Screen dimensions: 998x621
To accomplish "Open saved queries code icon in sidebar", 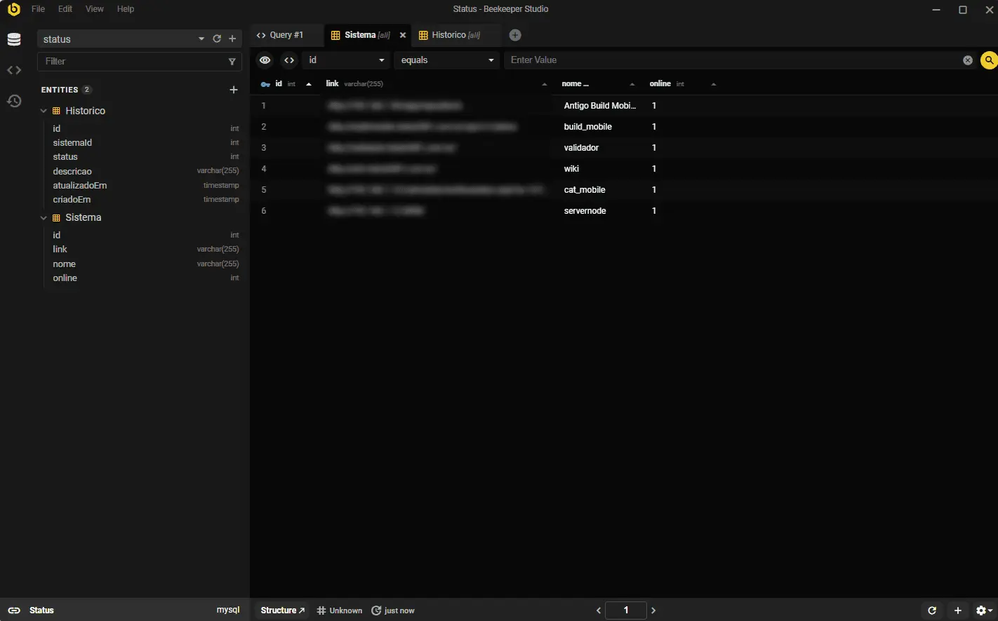I will pyautogui.click(x=14, y=70).
